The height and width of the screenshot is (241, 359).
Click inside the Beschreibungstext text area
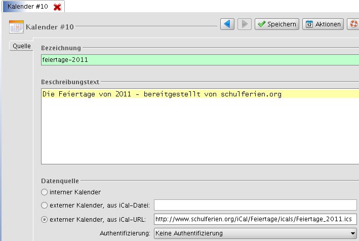point(200,129)
